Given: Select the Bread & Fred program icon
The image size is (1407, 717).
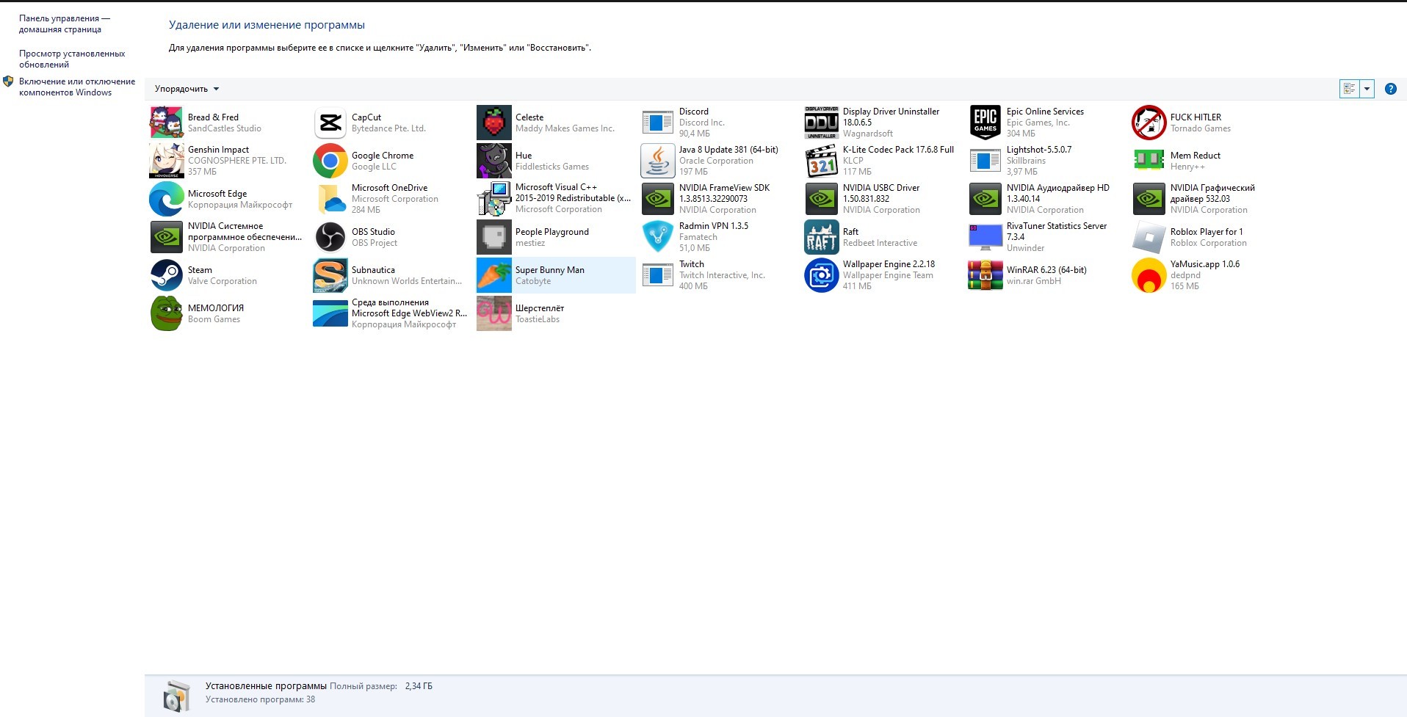Looking at the screenshot, I should [167, 123].
